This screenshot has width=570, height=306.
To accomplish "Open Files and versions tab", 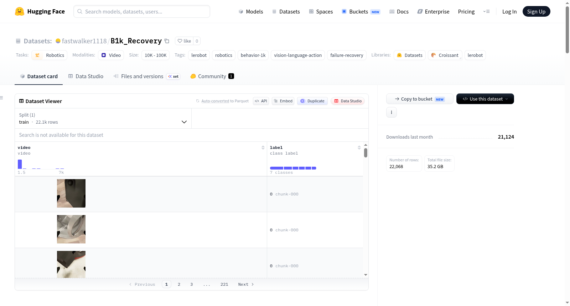I will [x=147, y=76].
